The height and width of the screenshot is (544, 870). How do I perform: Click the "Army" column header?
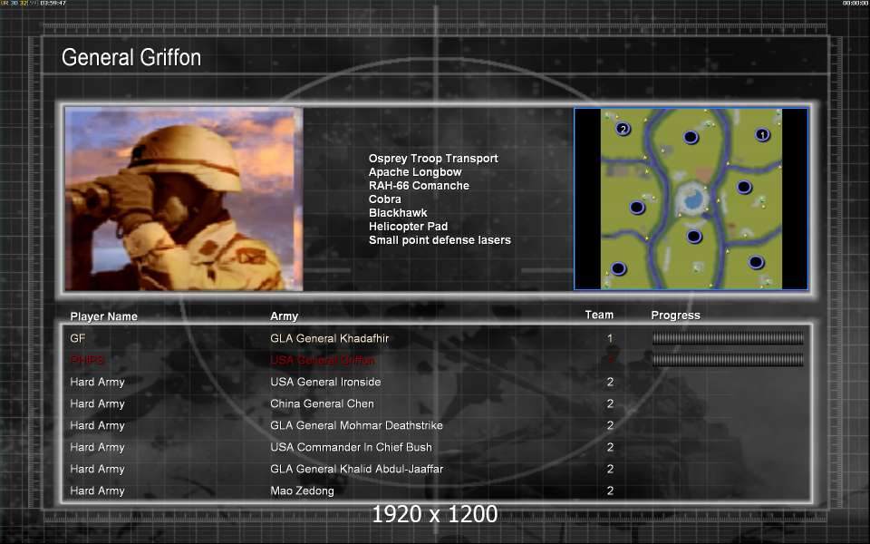point(284,316)
